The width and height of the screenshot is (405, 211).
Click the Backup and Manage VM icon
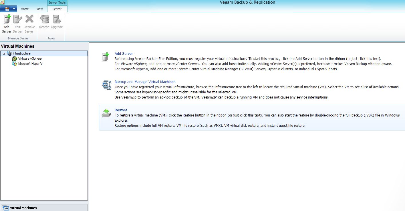[x=106, y=85]
